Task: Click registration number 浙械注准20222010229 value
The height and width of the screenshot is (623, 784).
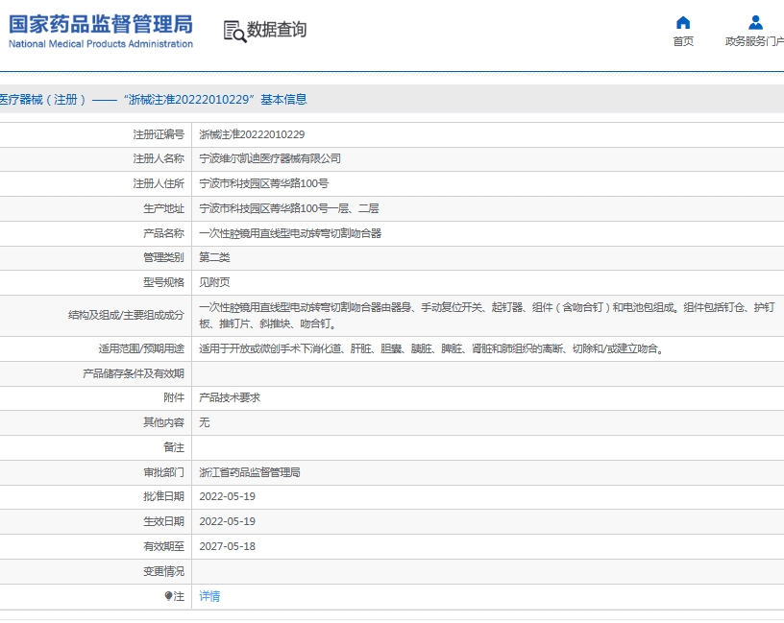Action: 252,134
